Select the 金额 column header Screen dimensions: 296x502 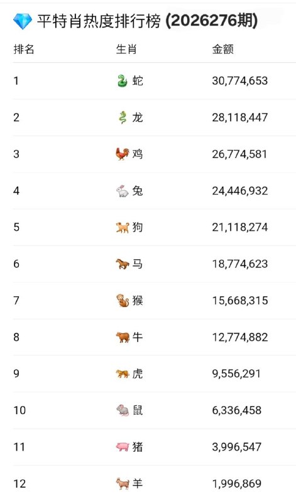(x=222, y=50)
